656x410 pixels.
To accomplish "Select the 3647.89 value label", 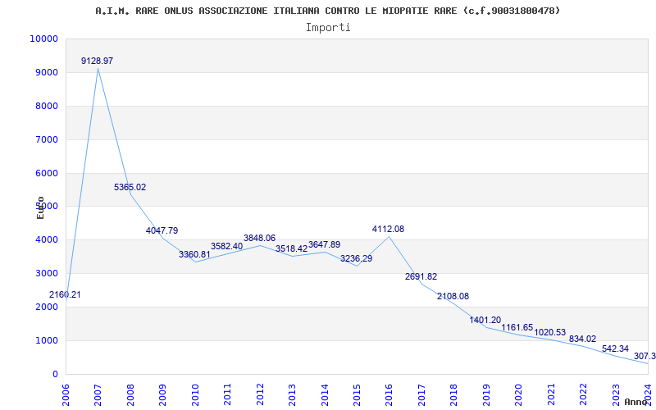I will click(x=324, y=244).
